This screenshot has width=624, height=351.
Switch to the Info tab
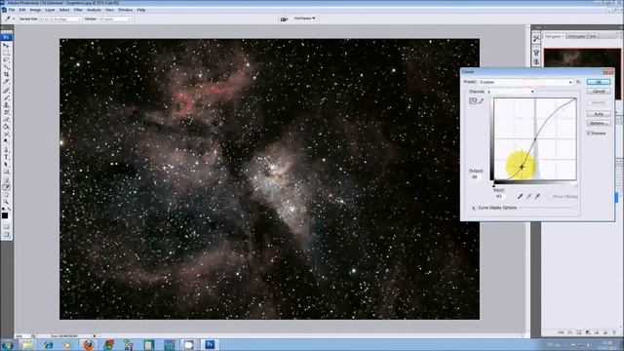point(593,36)
